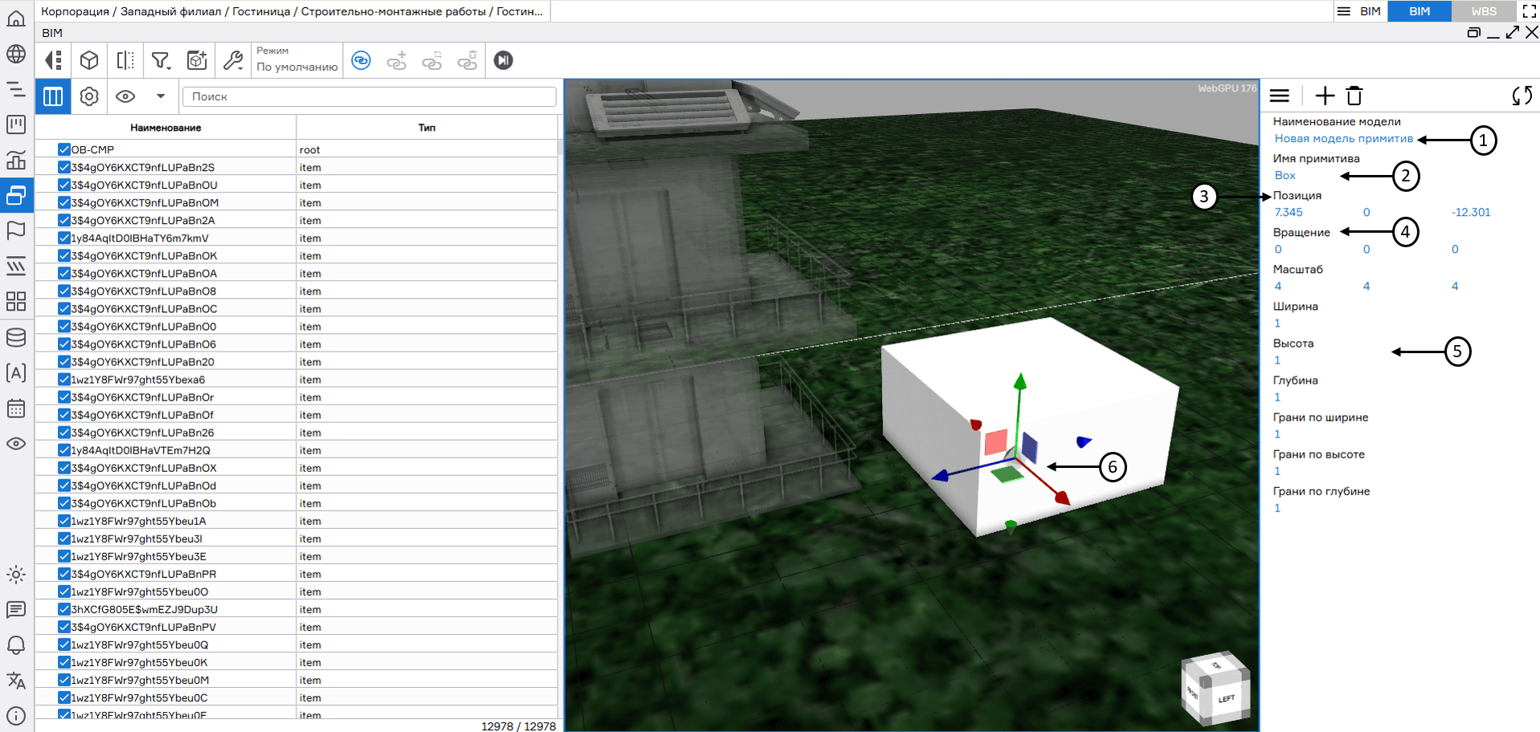Click the refresh icon in properties panel
The height and width of the screenshot is (732, 1540).
(1522, 96)
